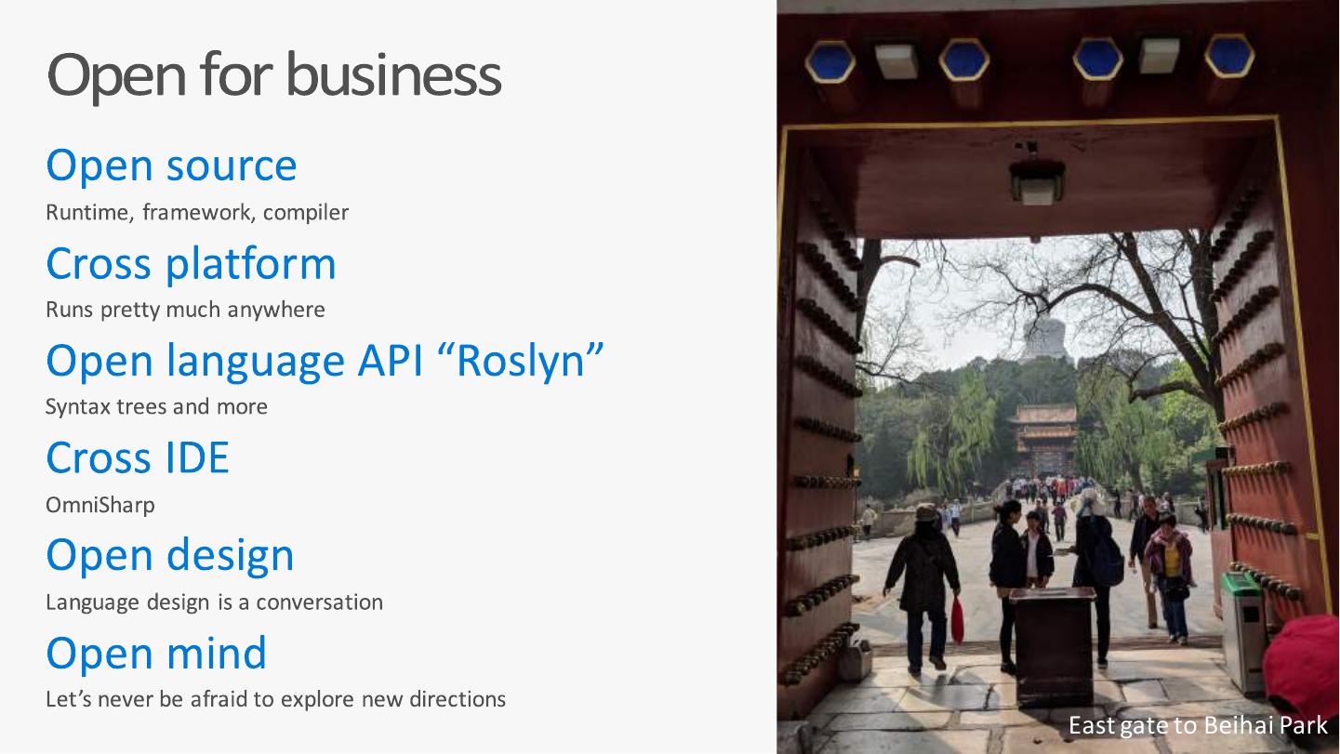Click the "Let's never be afraid" sentence

(275, 699)
